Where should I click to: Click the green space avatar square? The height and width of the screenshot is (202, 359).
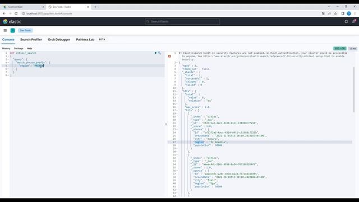click(13, 30)
